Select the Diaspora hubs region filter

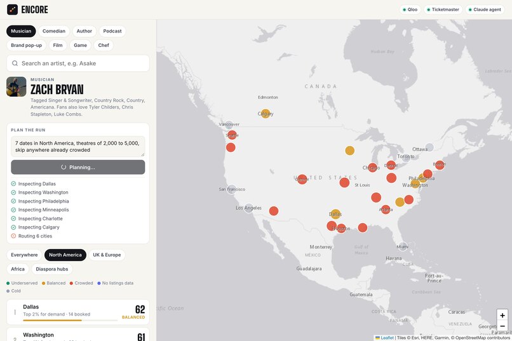pos(52,269)
